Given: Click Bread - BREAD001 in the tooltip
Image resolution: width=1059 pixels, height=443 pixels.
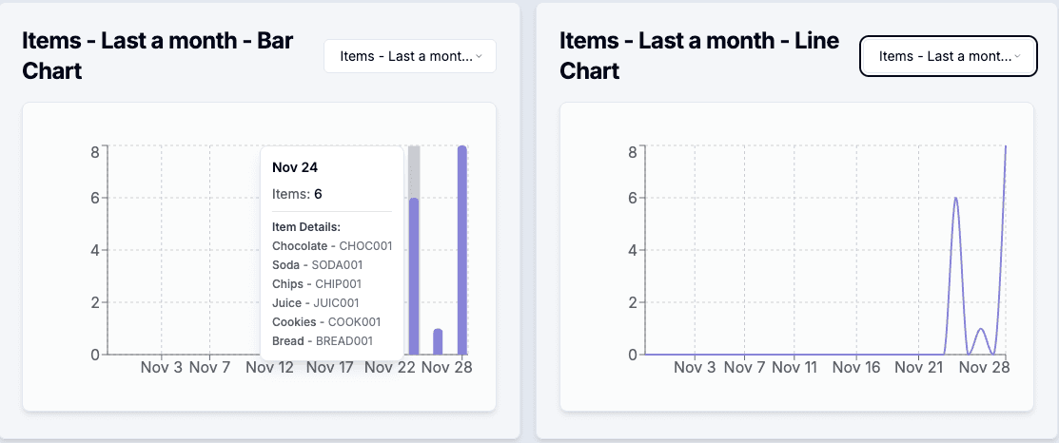Looking at the screenshot, I should (322, 341).
